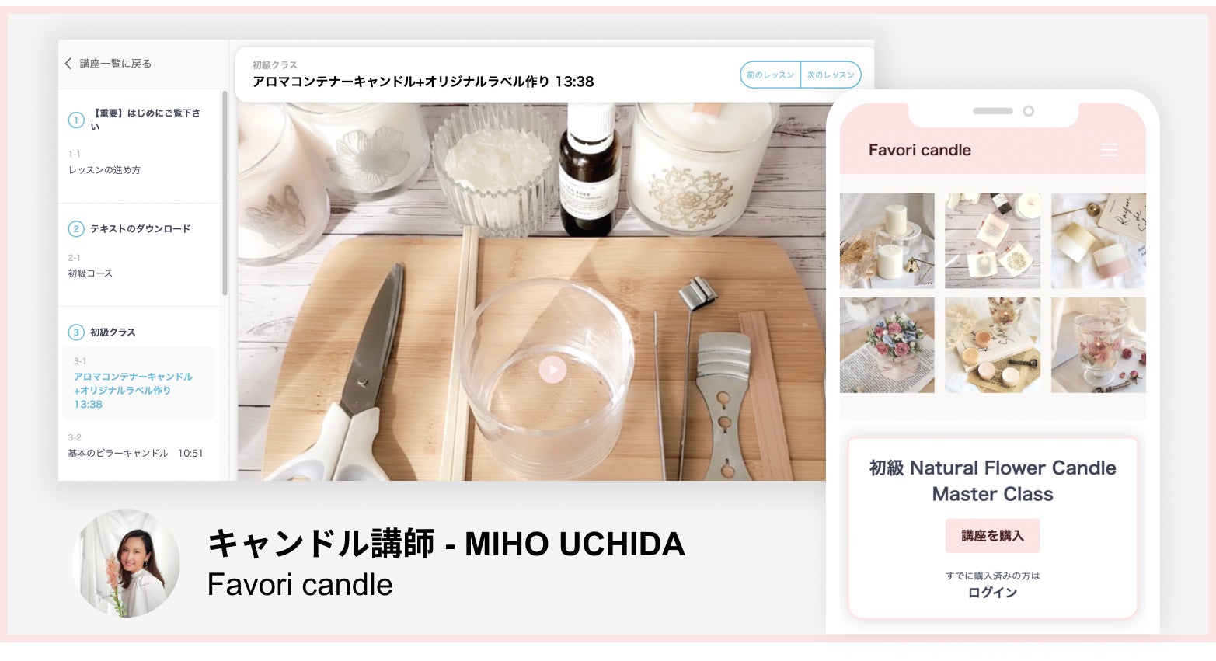The image size is (1216, 661).
Task: Open the flower bouquet candle thumbnail
Action: point(887,345)
